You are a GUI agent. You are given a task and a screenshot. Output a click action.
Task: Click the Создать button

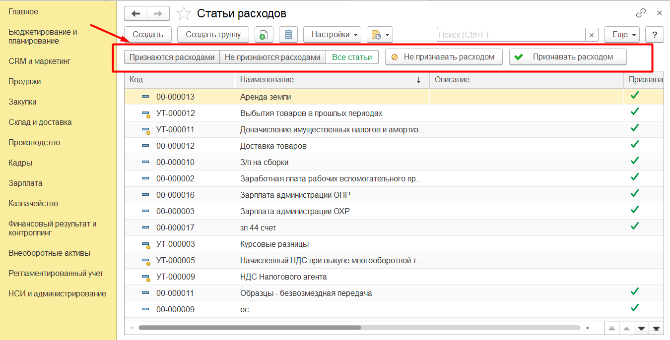(148, 35)
